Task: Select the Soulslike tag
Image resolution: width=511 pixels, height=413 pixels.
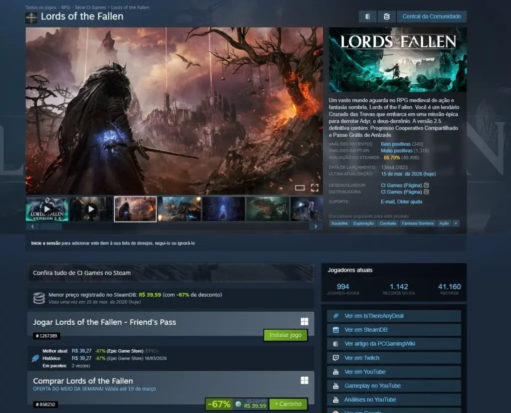Action: 339,223
